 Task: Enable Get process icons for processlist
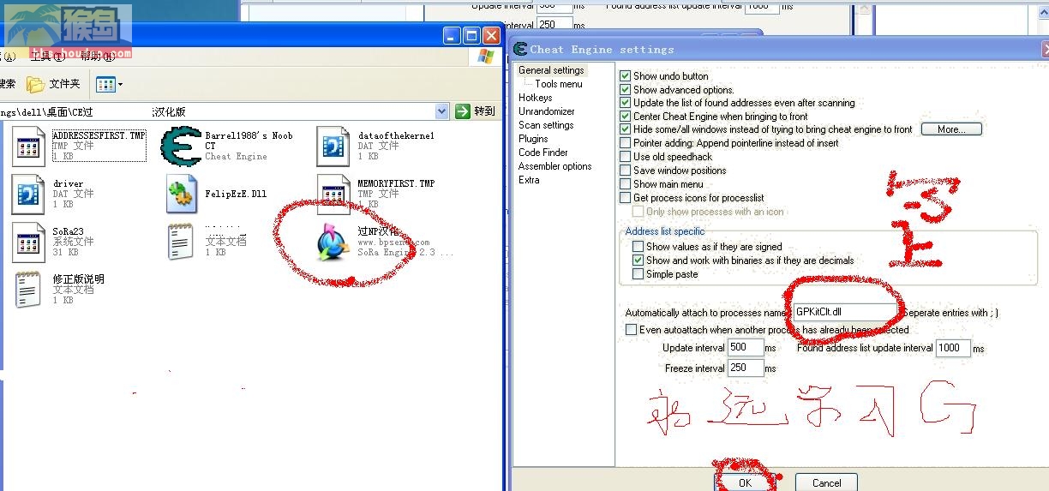[x=626, y=198]
